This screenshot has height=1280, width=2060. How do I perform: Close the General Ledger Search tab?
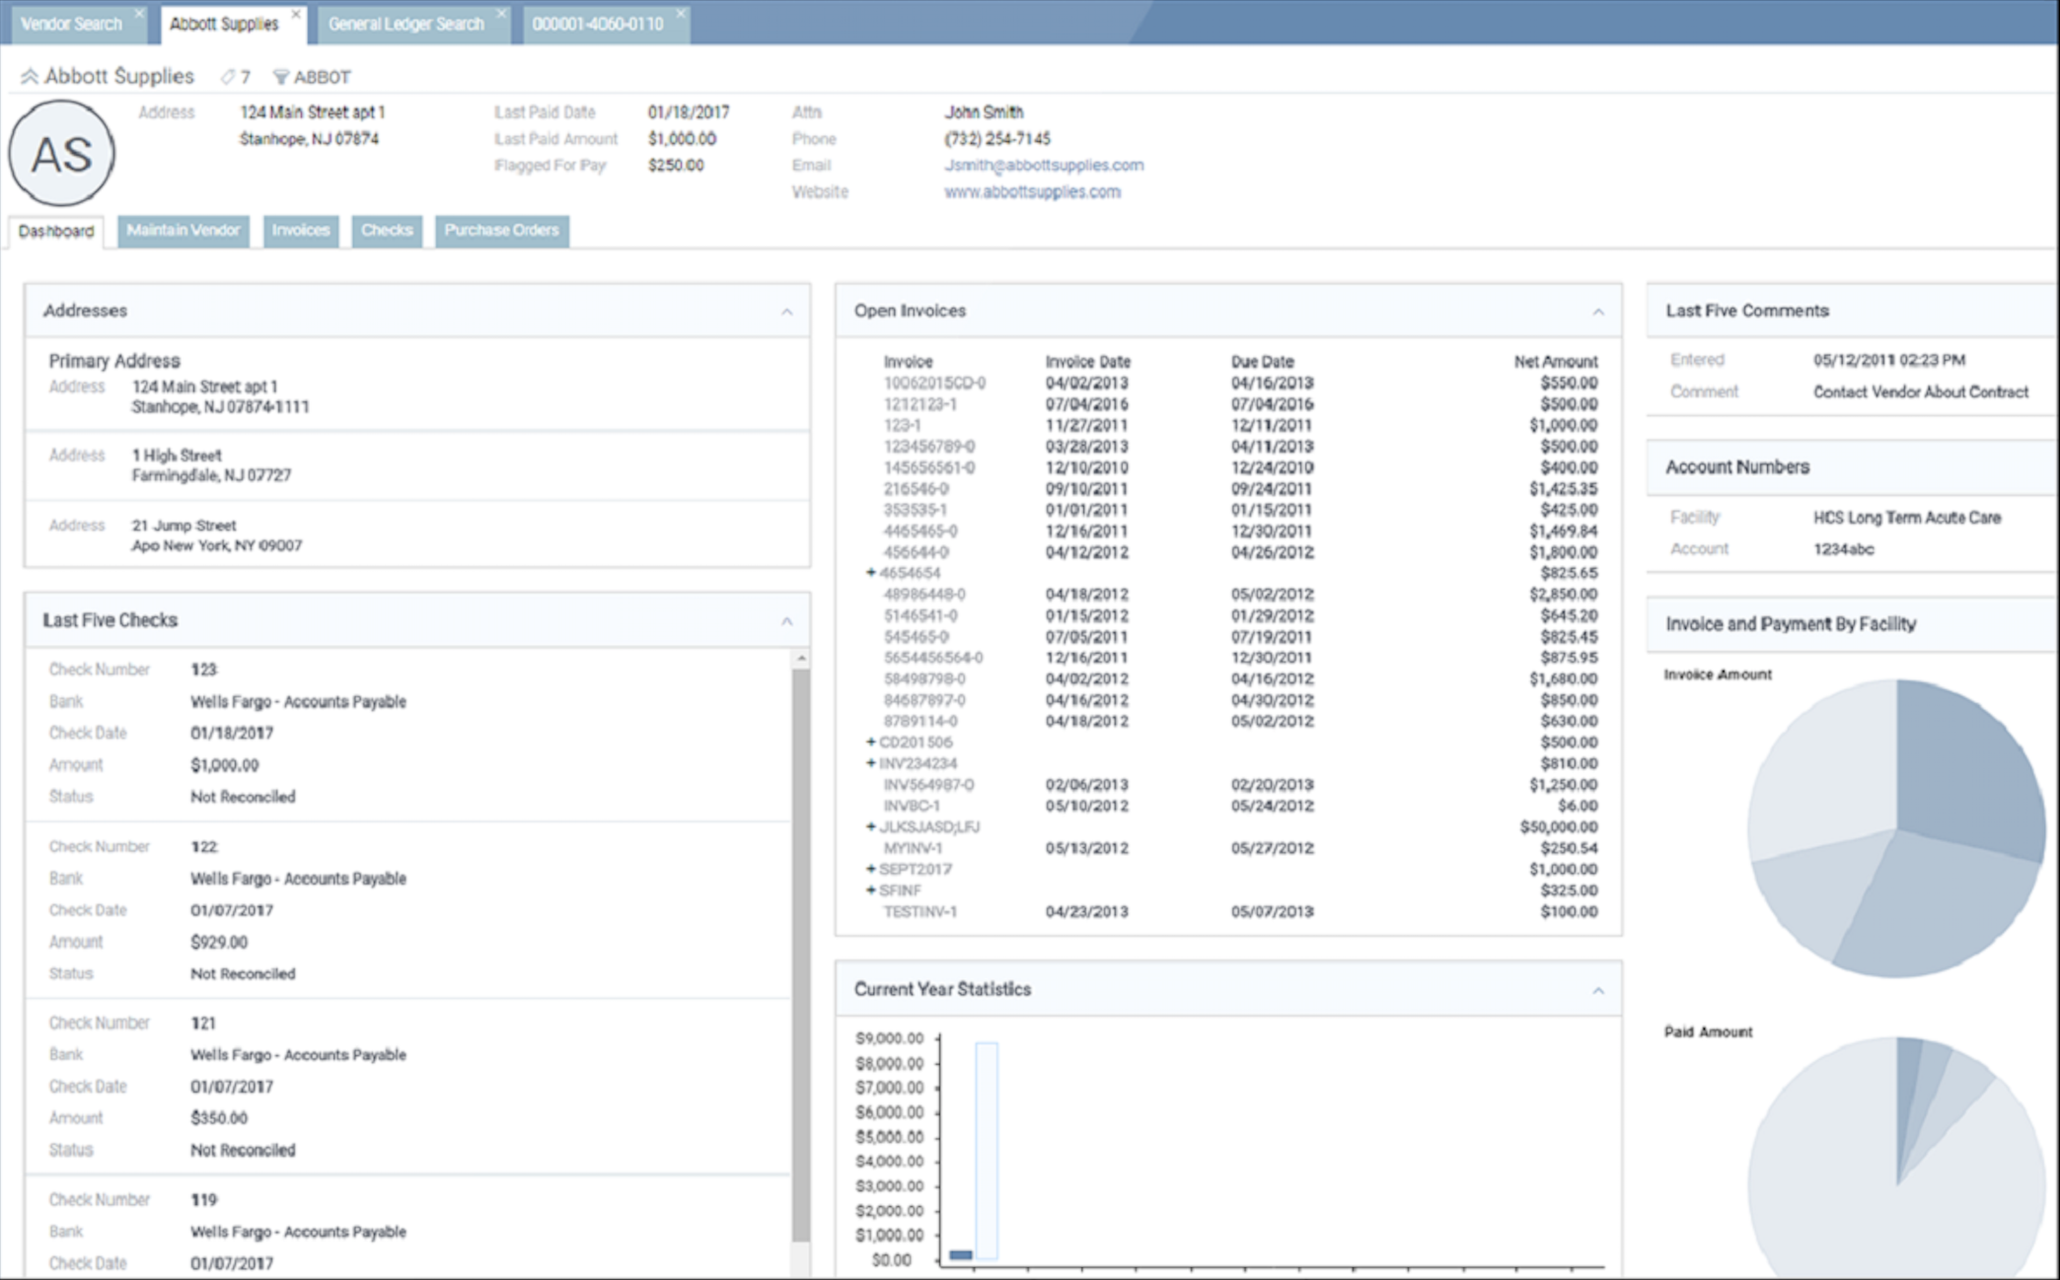point(501,15)
